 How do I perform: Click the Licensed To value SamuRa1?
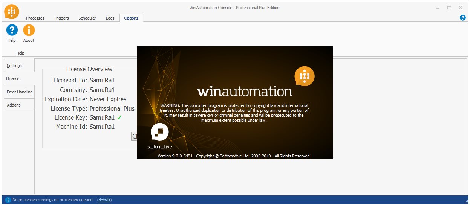pyautogui.click(x=102, y=80)
